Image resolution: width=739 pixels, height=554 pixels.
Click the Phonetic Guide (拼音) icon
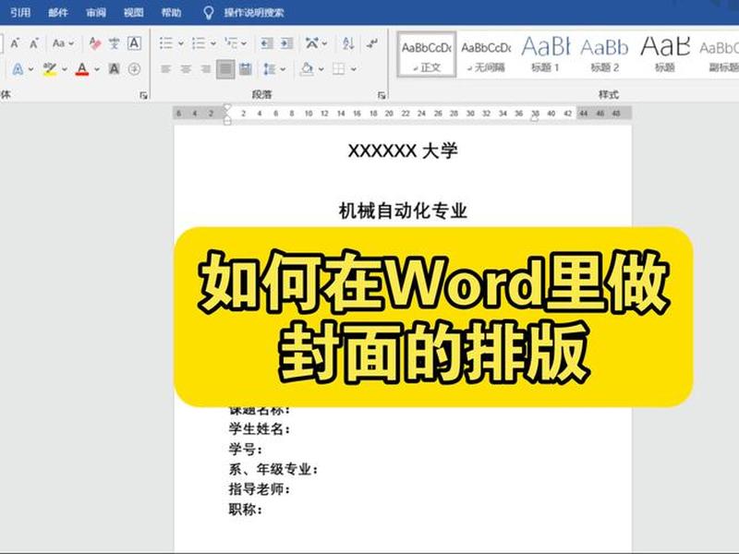[114, 43]
